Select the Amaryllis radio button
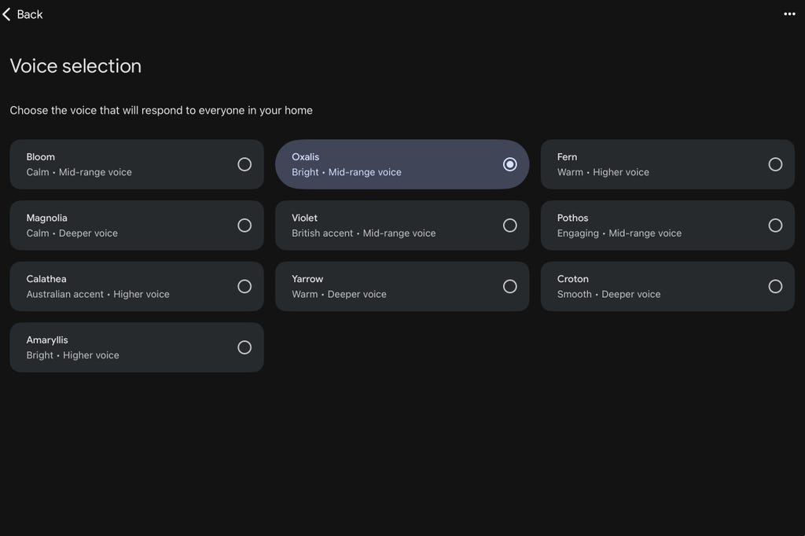Image resolution: width=805 pixels, height=536 pixels. click(244, 347)
